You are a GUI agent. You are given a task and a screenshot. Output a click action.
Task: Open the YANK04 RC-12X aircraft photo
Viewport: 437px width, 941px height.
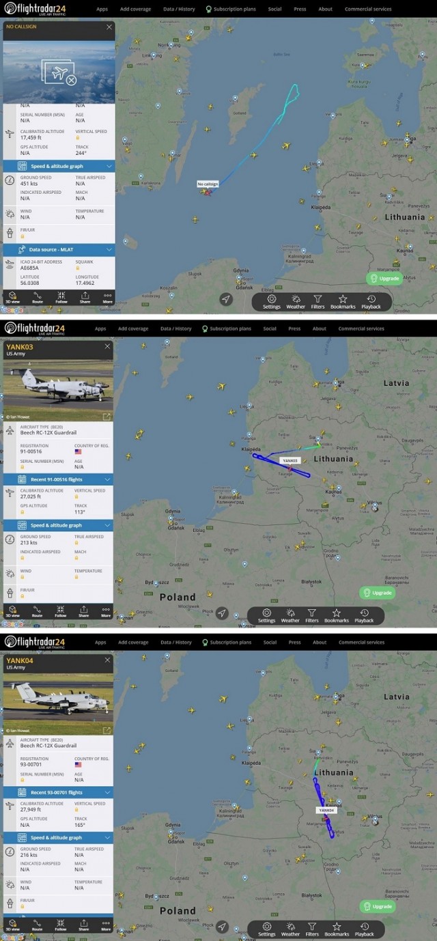[x=59, y=704]
